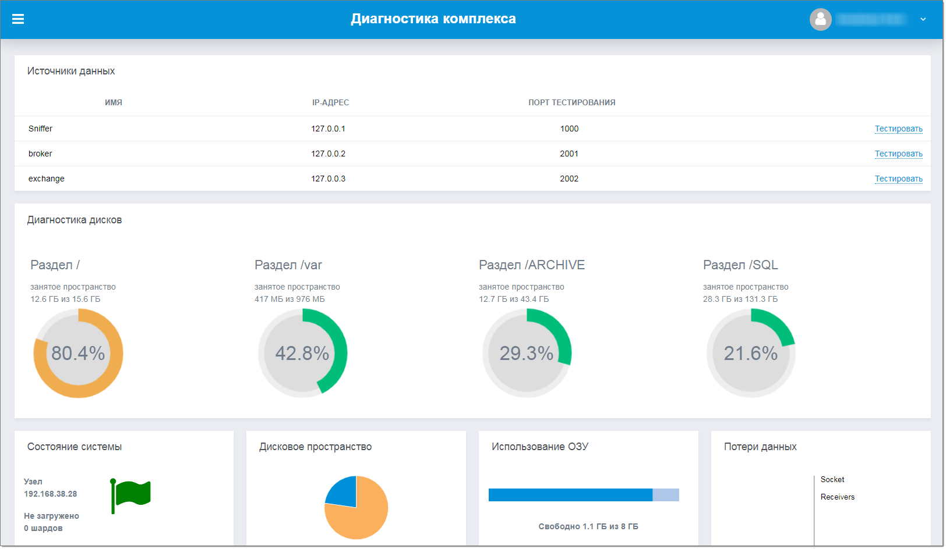Select IP address 127.0.0.2

point(328,154)
